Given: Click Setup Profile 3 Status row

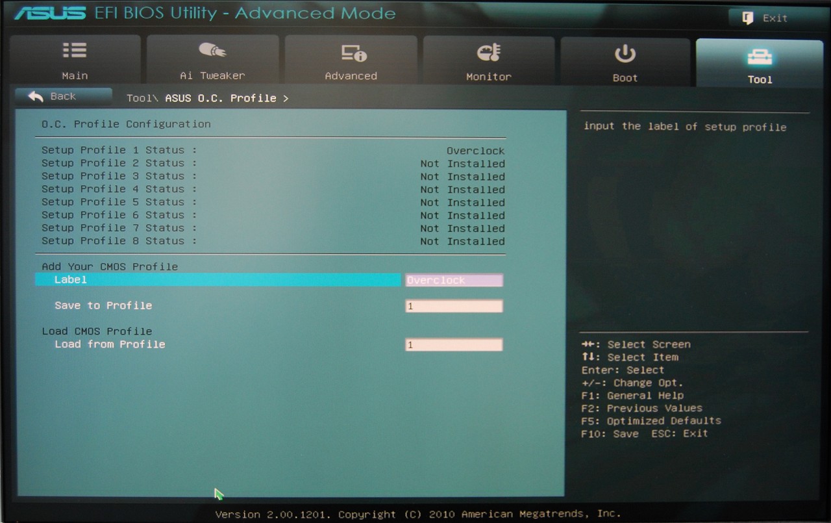Looking at the screenshot, I should click(273, 176).
